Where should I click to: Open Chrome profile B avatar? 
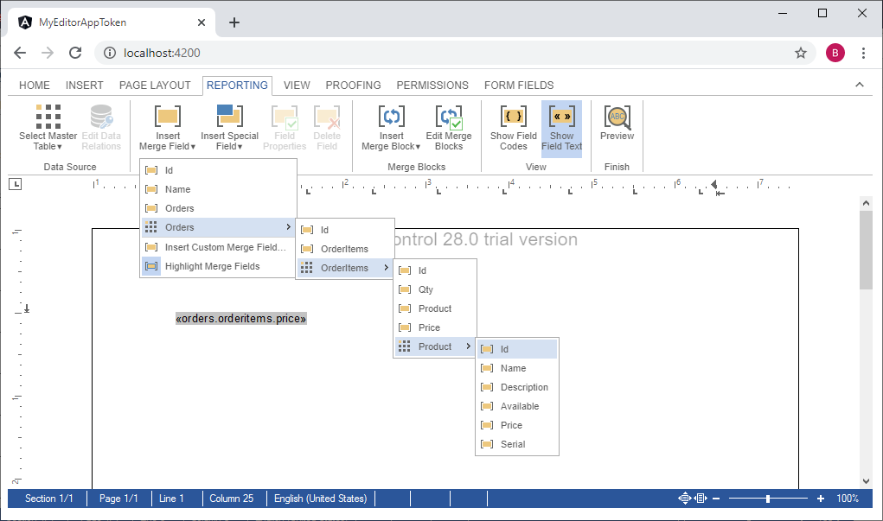[x=835, y=53]
